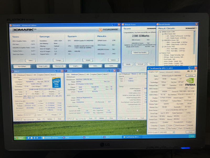Screen dimensions: 210x158
Task: Open the GPU selector dropdown in GPU-Z
Action: click(x=174, y=132)
